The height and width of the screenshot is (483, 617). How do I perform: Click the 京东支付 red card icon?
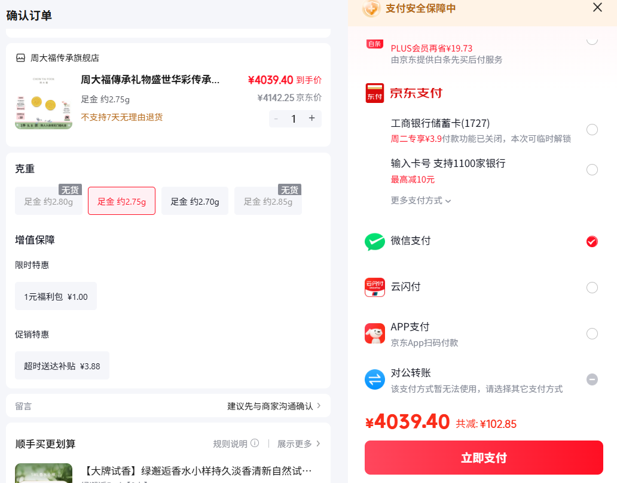[375, 93]
